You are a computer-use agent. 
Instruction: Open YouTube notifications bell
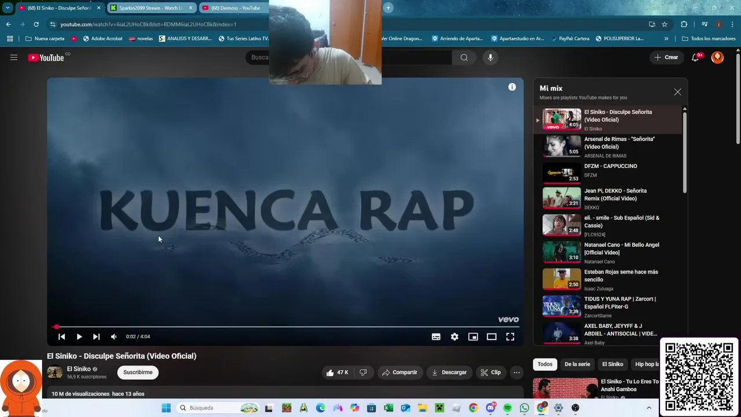coord(696,57)
